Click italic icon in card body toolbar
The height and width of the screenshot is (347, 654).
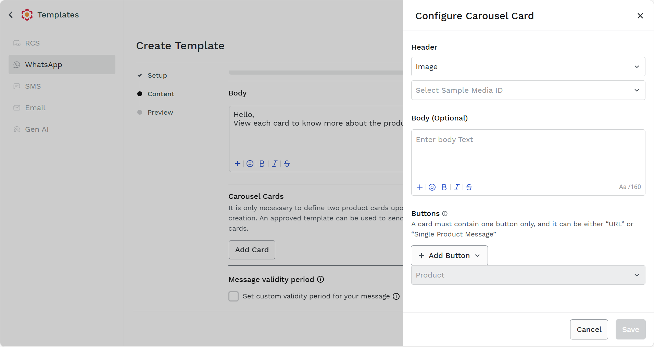point(457,187)
